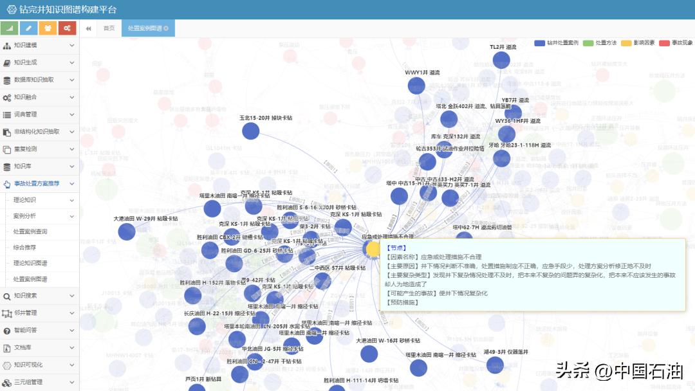Open the 理论知识图谱 submenu item
The width and height of the screenshot is (695, 391).
click(30, 263)
